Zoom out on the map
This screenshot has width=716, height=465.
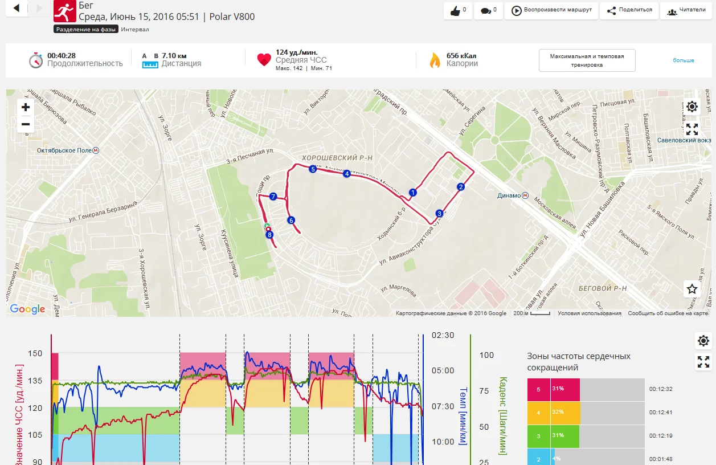coord(26,124)
